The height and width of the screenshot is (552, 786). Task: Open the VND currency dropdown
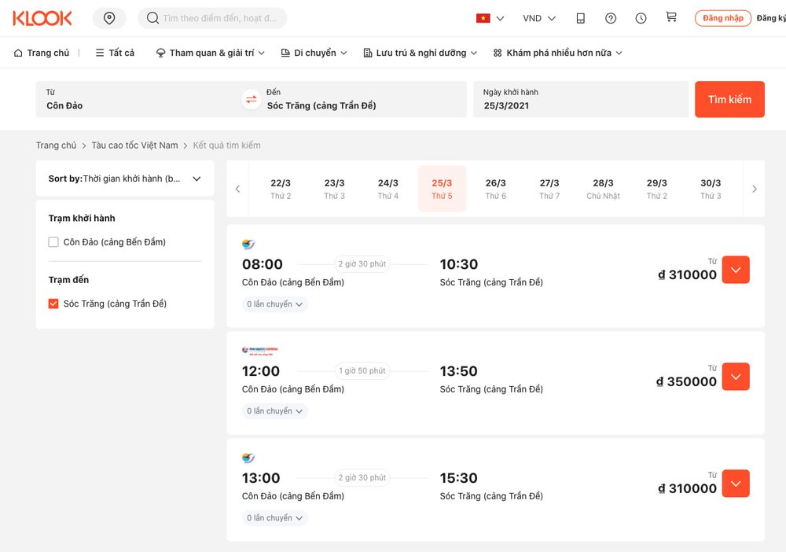tap(539, 18)
